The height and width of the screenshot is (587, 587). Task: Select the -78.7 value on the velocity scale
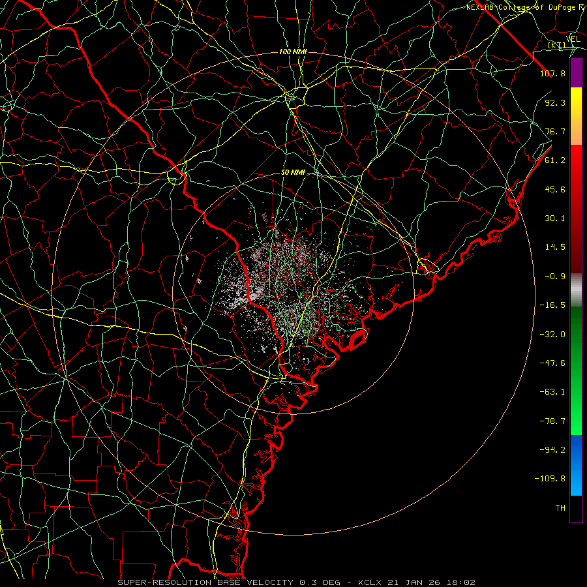click(552, 421)
